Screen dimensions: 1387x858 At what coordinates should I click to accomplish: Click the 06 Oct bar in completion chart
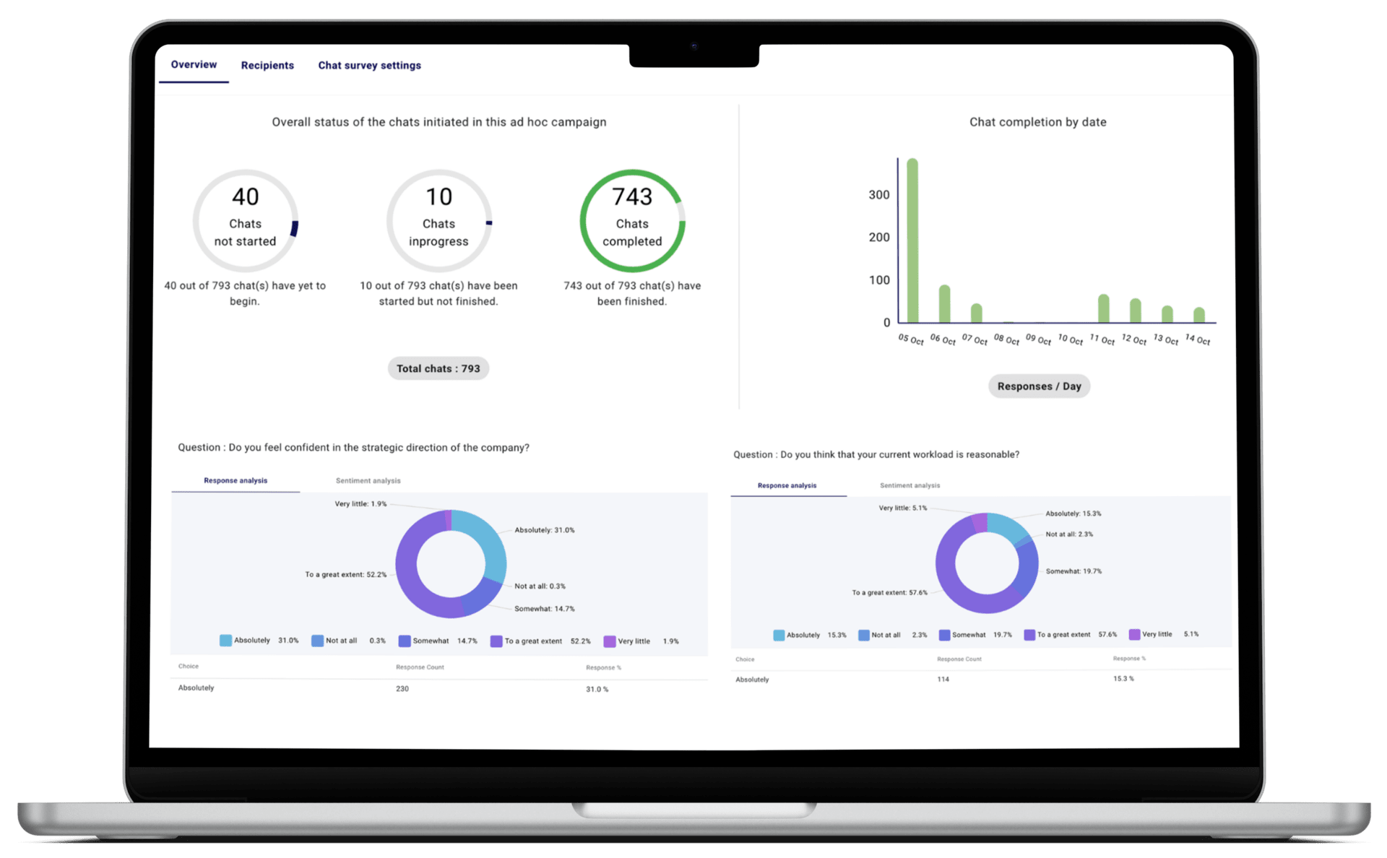tap(944, 304)
